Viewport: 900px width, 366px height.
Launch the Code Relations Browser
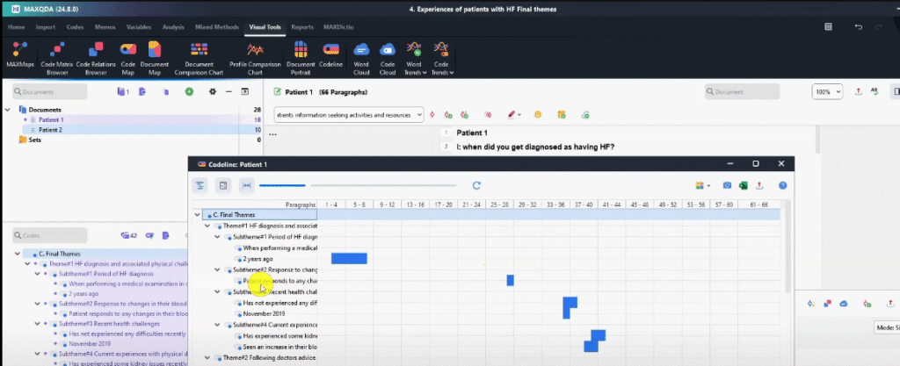pos(96,58)
